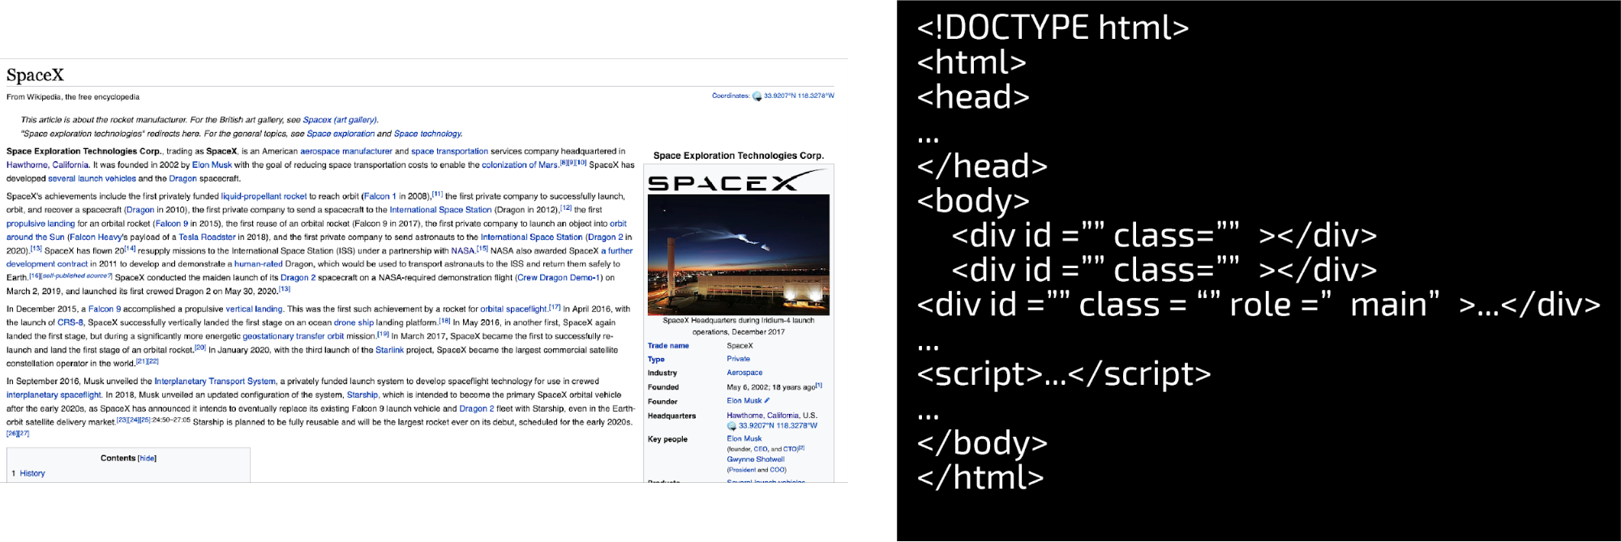Viewport: 1621px width, 542px height.
Task: Open the Gwynne Shotwell link
Action: click(756, 459)
